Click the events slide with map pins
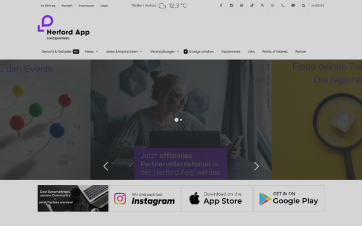The image size is (362, 226). point(45,120)
